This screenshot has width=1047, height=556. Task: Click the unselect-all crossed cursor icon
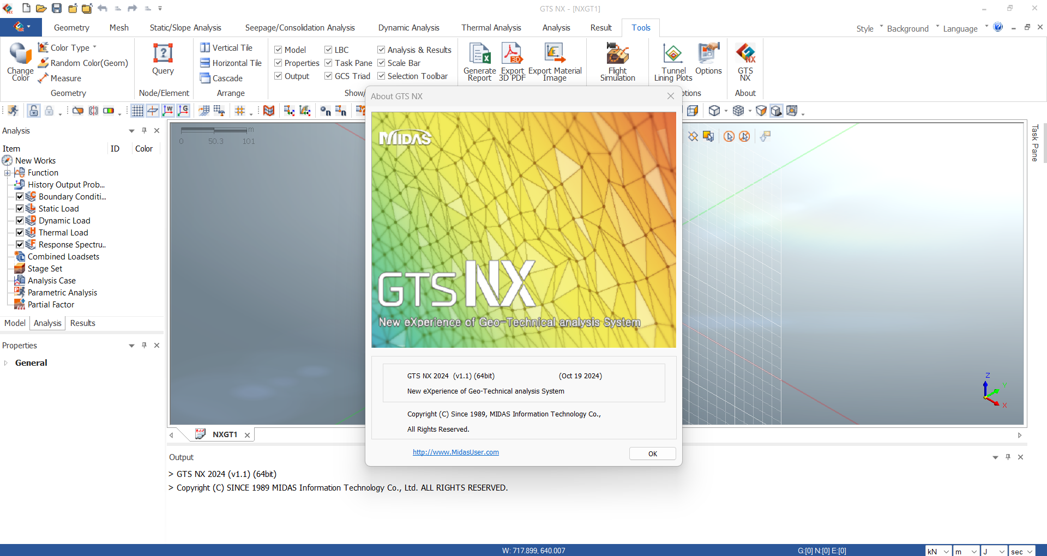click(x=744, y=136)
